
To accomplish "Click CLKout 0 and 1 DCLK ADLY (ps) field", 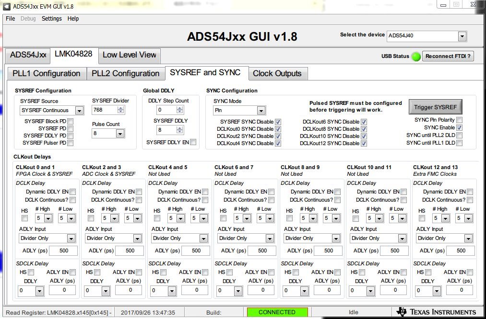I will 63,251.
